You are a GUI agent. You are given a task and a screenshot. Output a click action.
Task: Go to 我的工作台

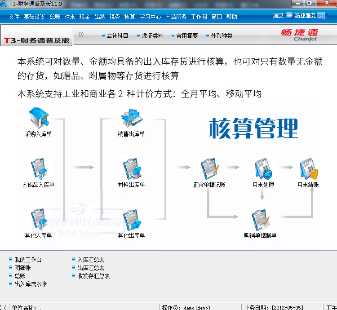(28, 260)
